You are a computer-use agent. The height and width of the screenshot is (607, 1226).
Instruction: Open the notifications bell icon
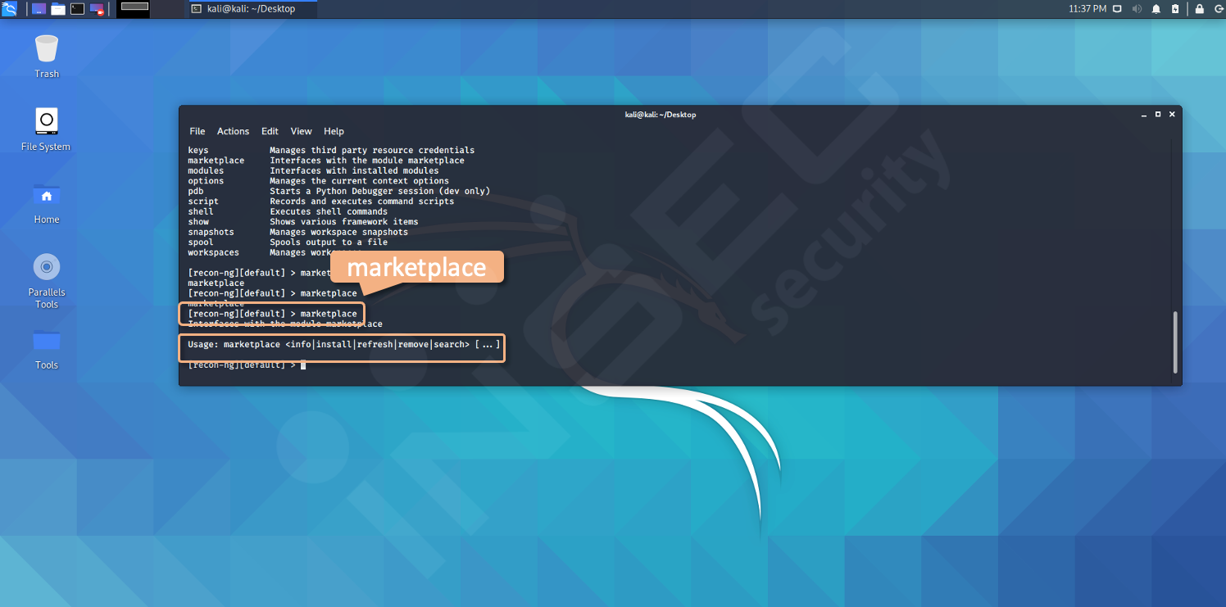[1156, 9]
